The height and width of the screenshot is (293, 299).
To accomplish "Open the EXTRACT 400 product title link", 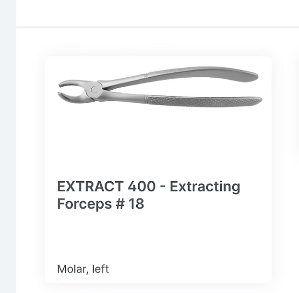I will tap(148, 195).
